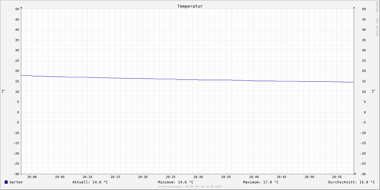Viewport: 380px width, 190px height.
Task: Click the blue Garten temperature curve
Action: [187, 79]
